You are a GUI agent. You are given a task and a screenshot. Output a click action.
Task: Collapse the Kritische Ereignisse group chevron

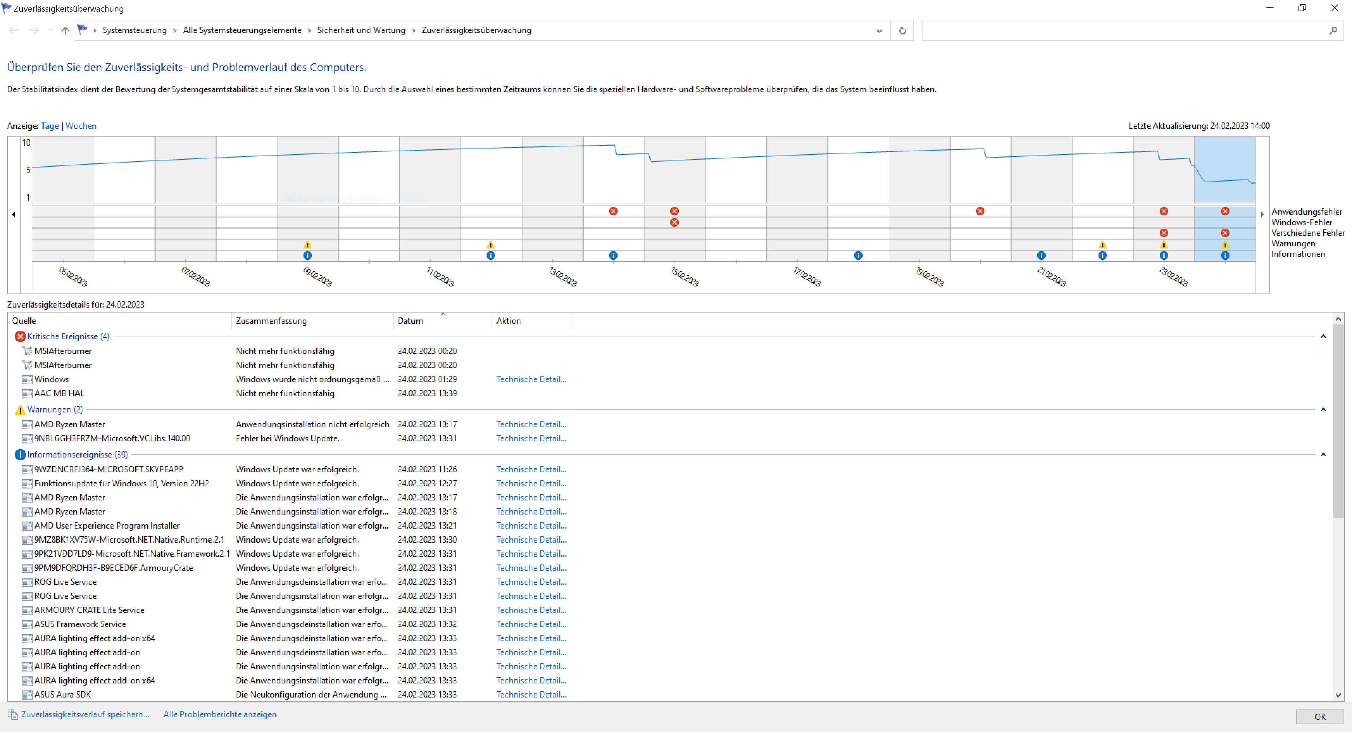point(1323,336)
